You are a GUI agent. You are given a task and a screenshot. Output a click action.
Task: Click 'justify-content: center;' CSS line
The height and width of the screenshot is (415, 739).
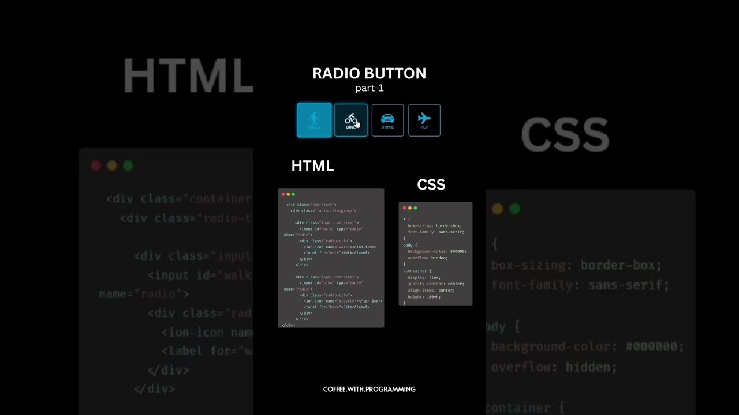pos(436,284)
